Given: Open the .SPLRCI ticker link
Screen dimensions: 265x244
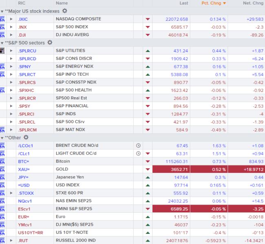Looking at the screenshot, I should 26,114.
